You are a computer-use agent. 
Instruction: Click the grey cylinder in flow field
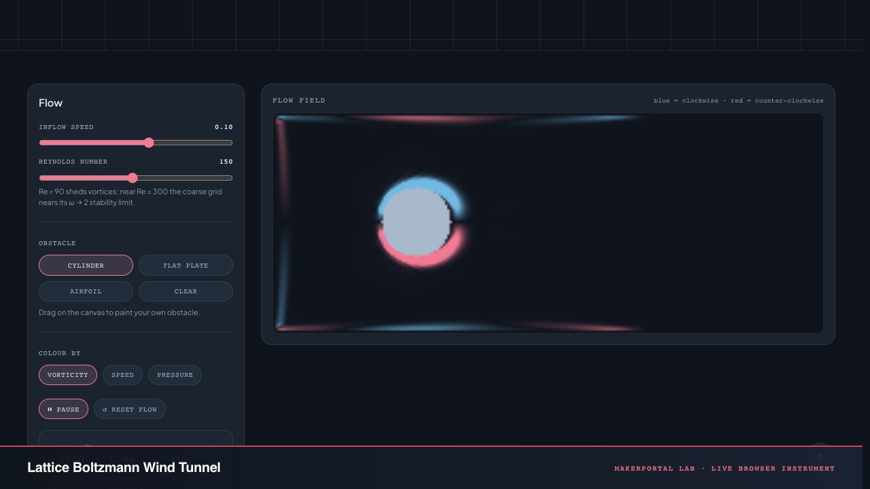coord(417,222)
